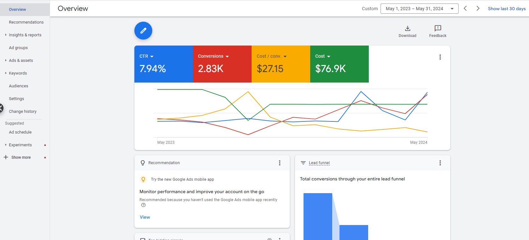Click the 7.94% CTR value
The width and height of the screenshot is (529, 240).
tap(153, 69)
